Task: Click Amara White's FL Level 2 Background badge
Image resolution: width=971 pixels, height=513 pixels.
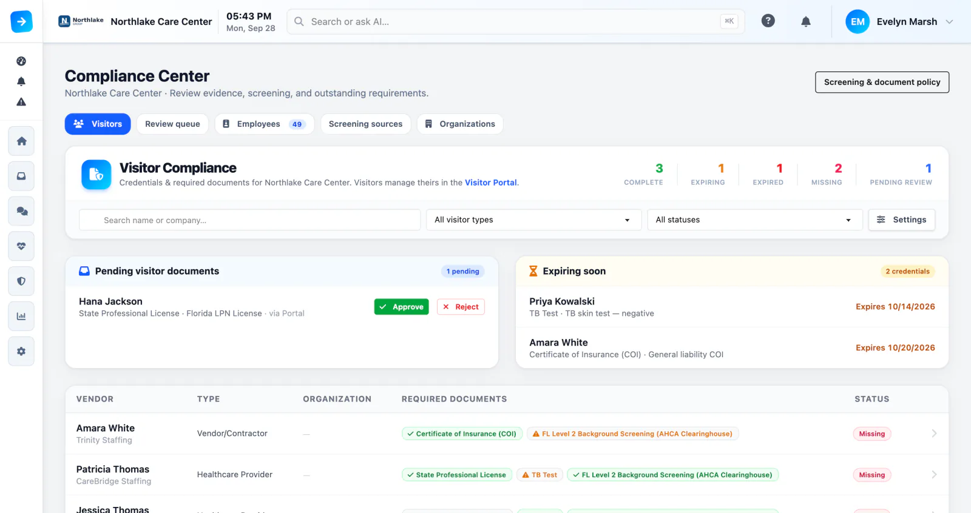Action: tap(632, 434)
